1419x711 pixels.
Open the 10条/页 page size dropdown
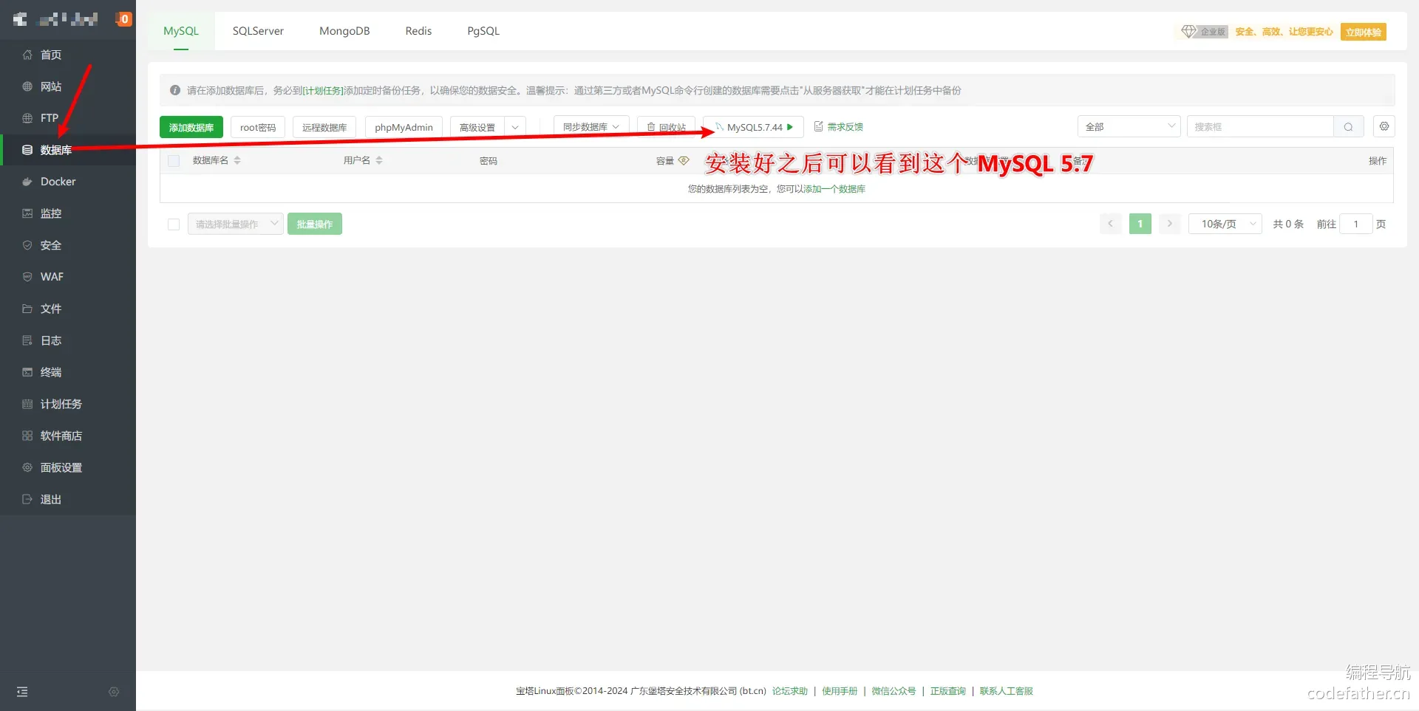point(1225,224)
